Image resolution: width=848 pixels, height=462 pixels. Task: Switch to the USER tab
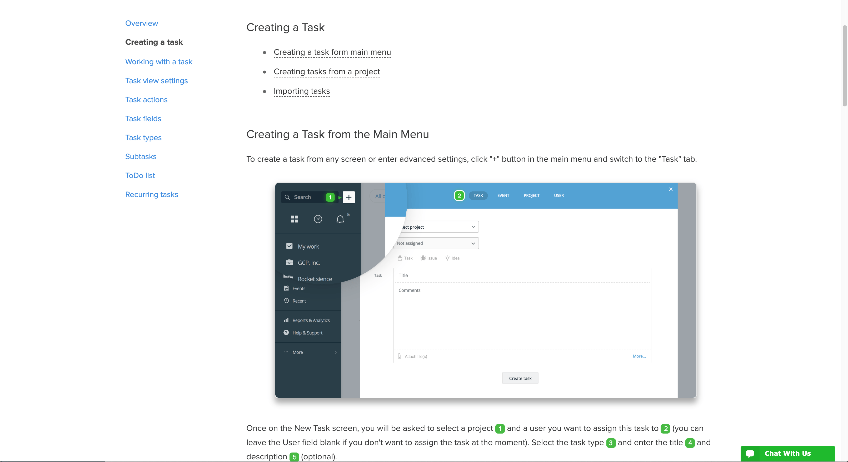tap(559, 195)
